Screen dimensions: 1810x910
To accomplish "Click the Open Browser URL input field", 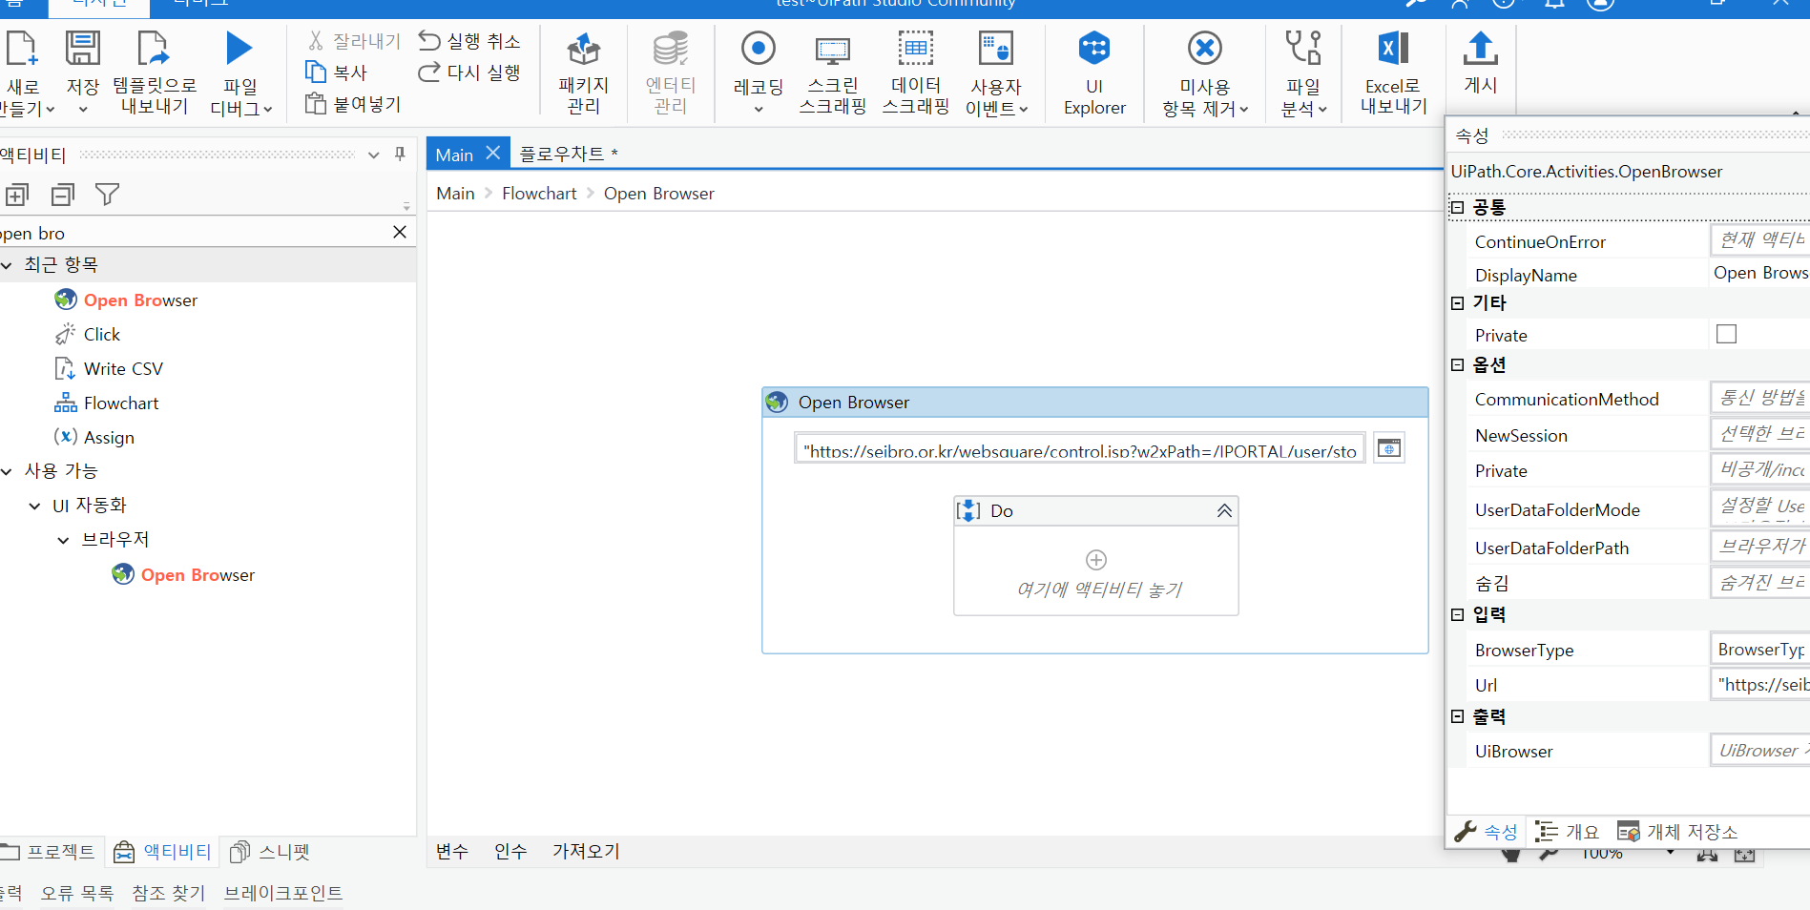I will [1079, 449].
